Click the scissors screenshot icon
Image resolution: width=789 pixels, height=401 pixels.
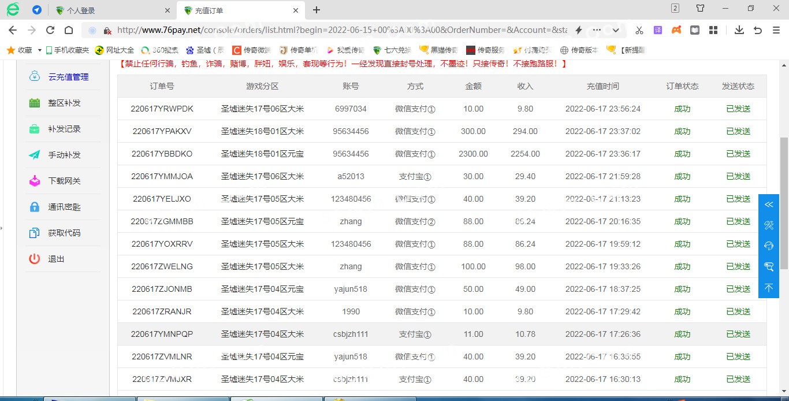pyautogui.click(x=639, y=30)
